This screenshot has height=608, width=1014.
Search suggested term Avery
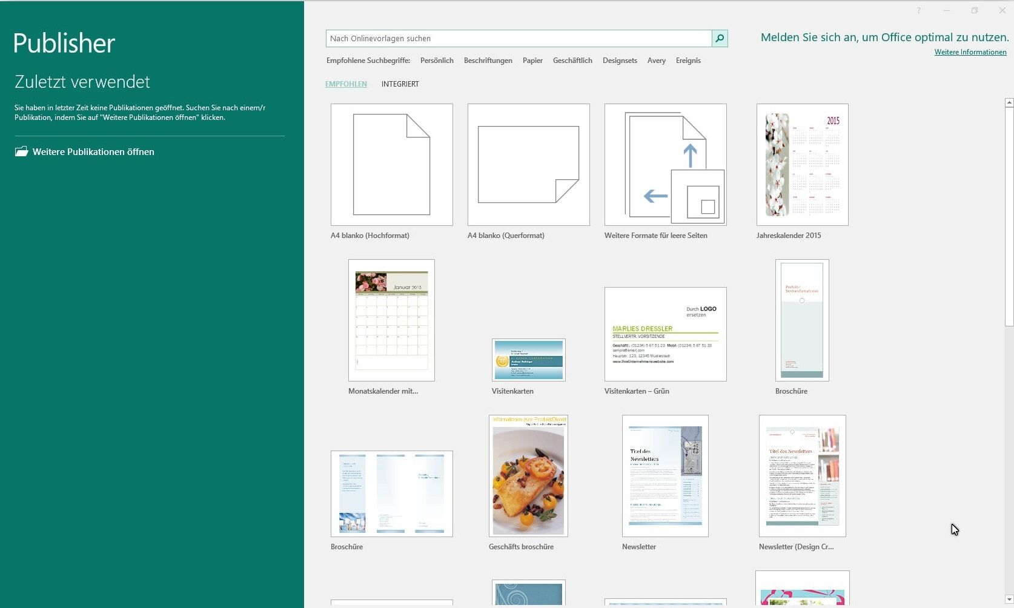coord(656,61)
